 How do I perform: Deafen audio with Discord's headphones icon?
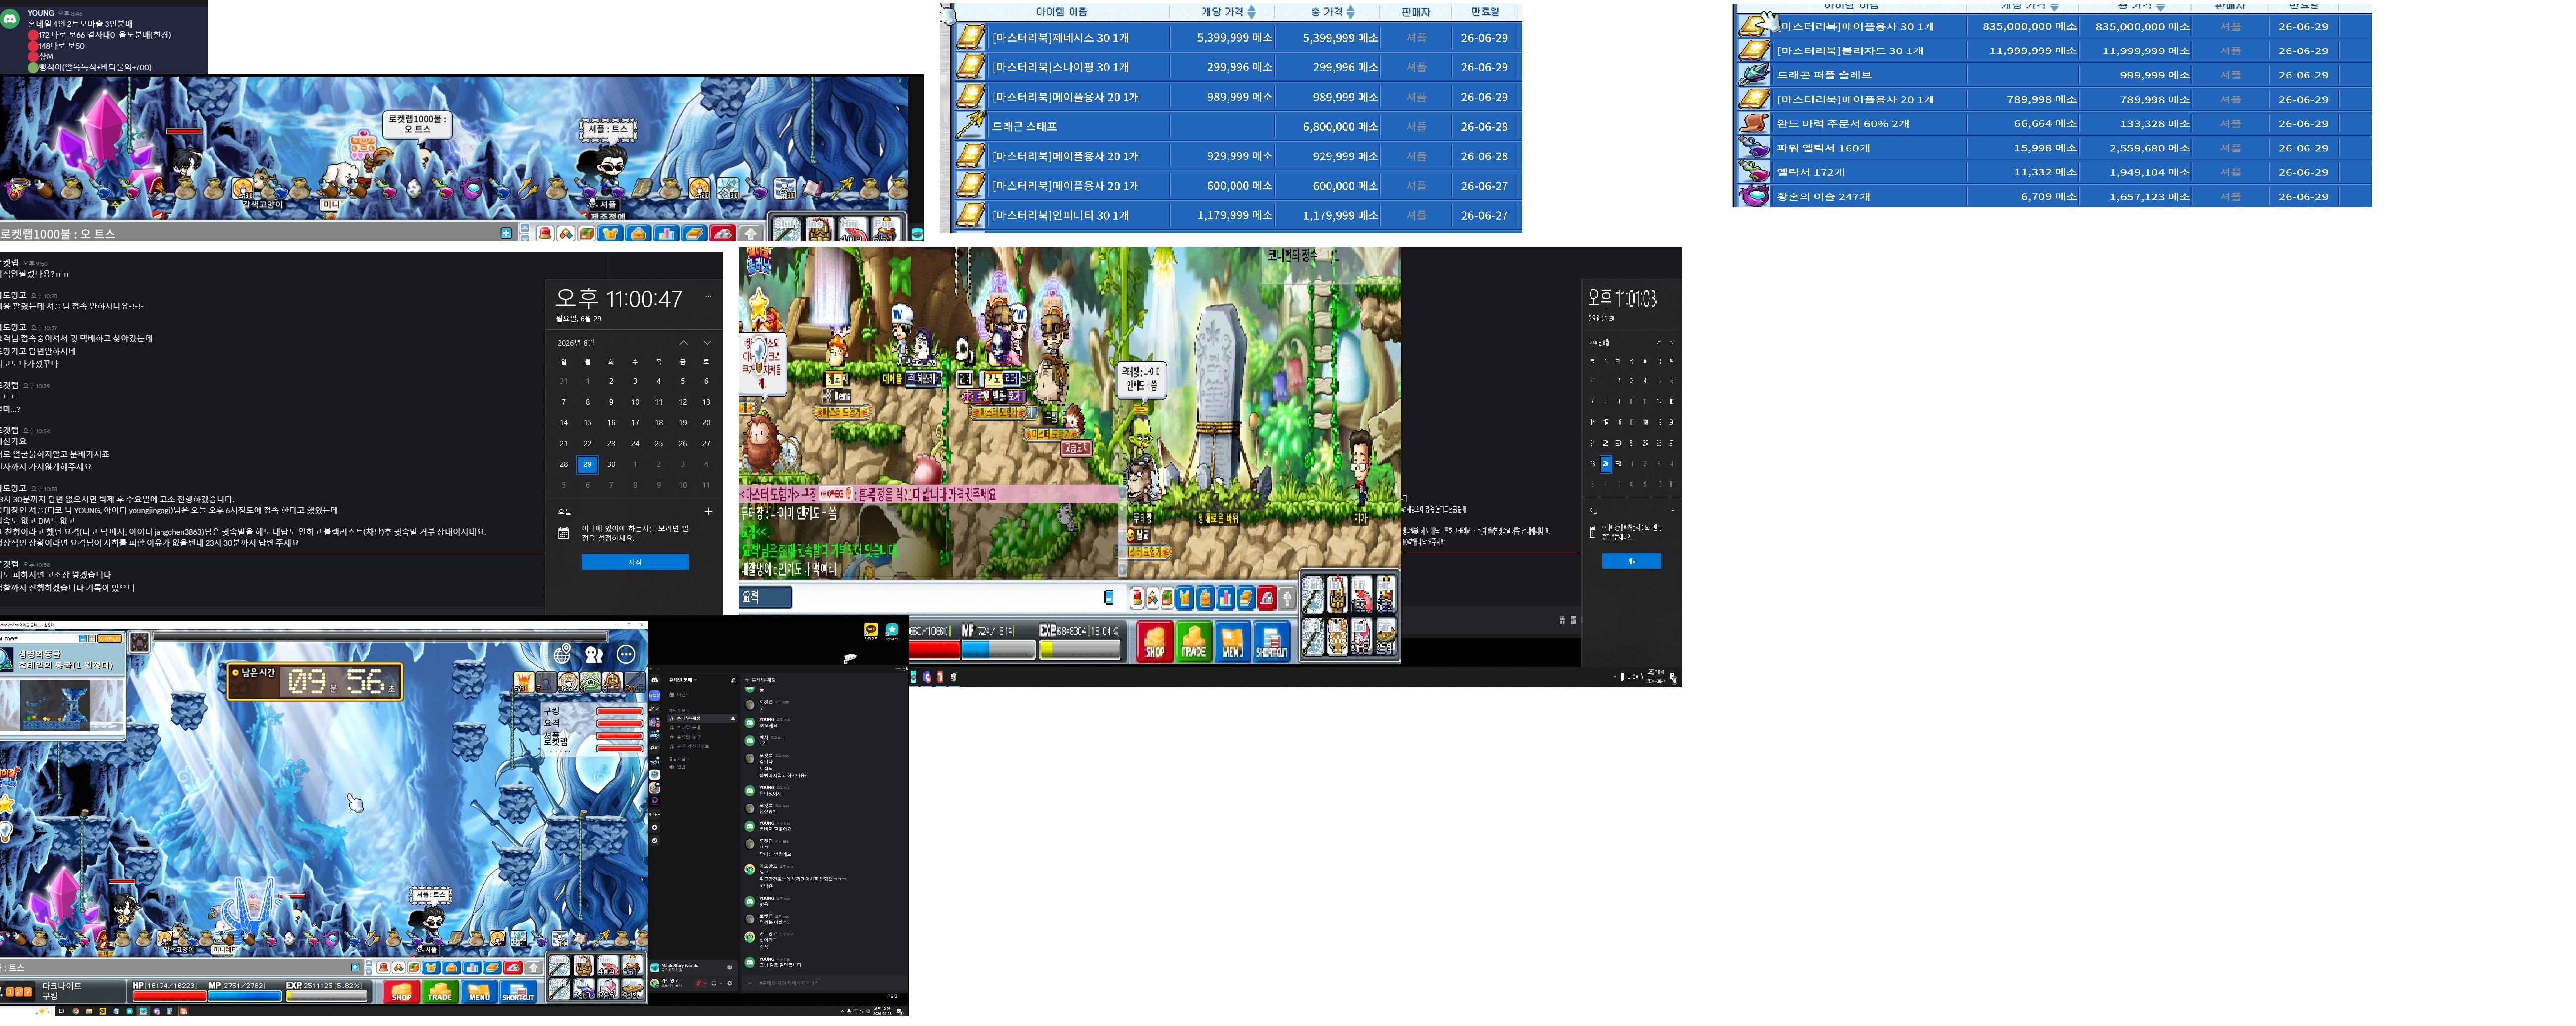click(714, 983)
